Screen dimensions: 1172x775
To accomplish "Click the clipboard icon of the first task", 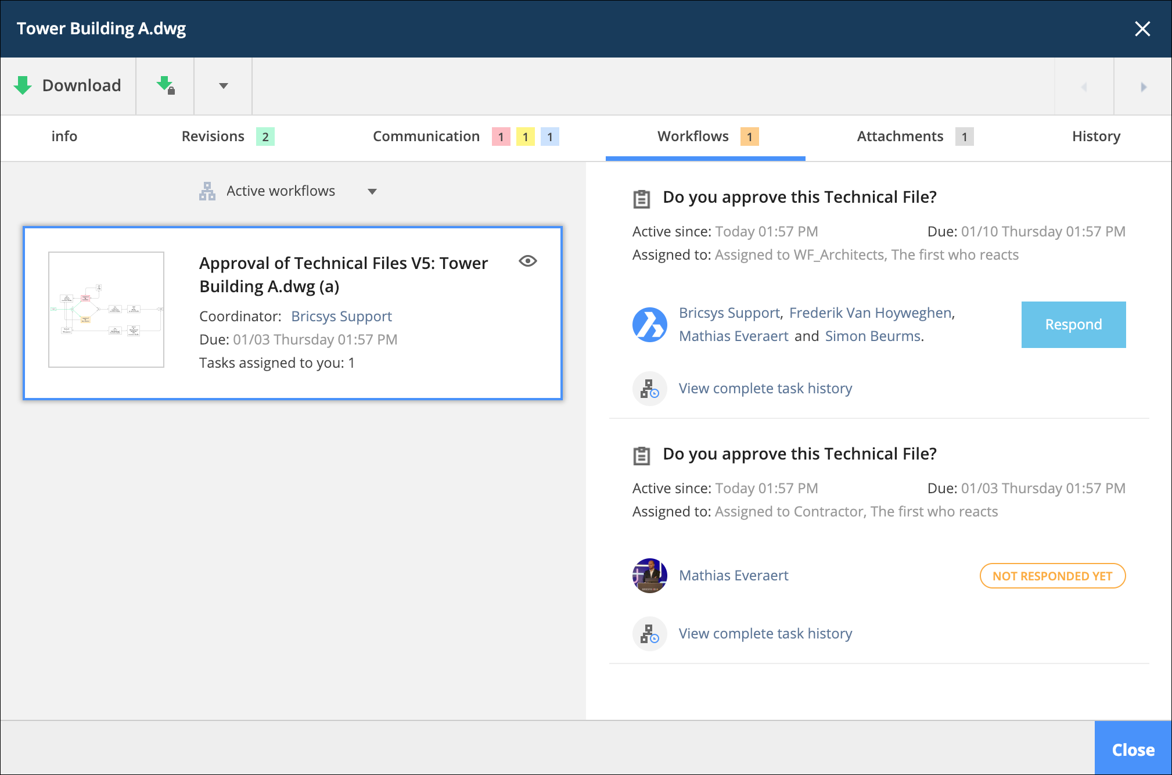I will [x=641, y=199].
